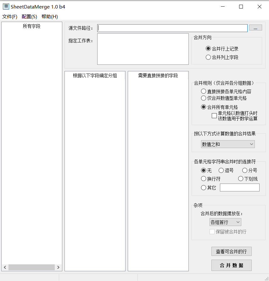269x281 pixels.
Task: Open the 各组首行 placement dropdown
Action: (225, 222)
